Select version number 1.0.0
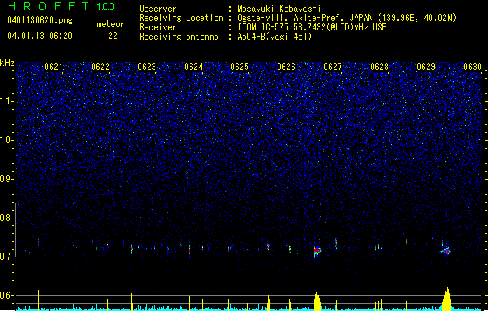This screenshot has width=489, height=311. 106,7
